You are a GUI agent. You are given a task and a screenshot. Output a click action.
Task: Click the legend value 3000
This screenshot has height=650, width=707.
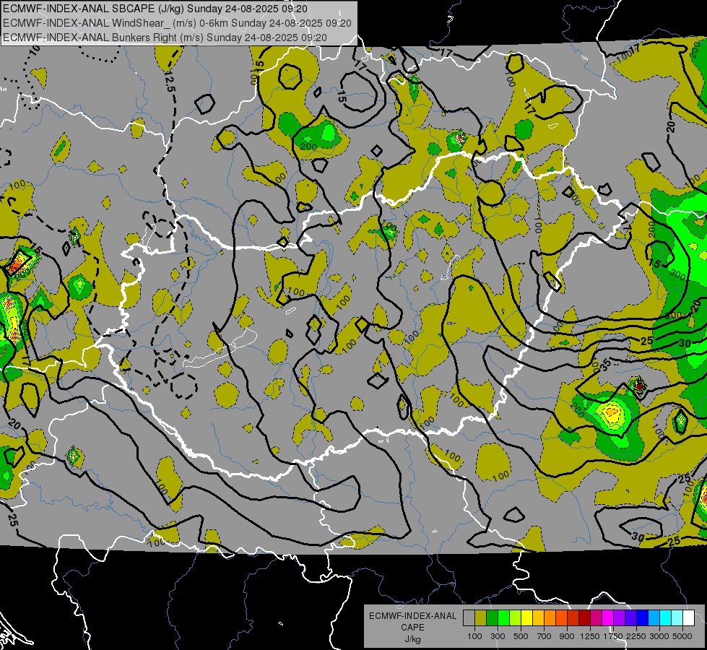[659, 636]
